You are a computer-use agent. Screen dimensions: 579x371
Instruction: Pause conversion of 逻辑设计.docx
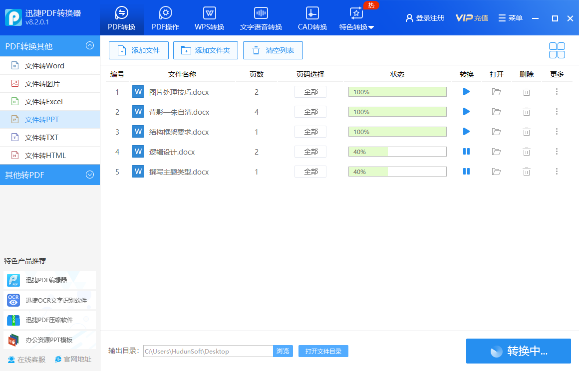[466, 151]
